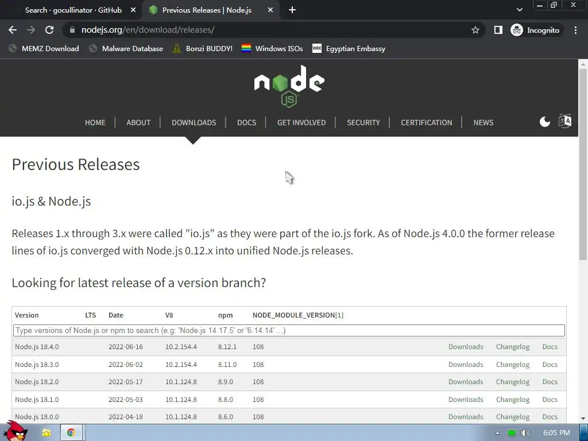
Task: Click the NODE_MODULE_VERSION [1] footnote link
Action: pyautogui.click(x=339, y=315)
